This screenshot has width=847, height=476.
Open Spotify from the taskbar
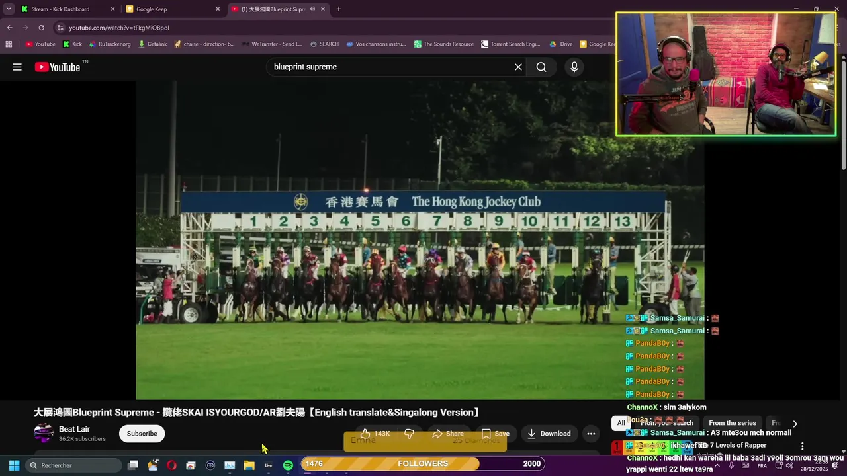tap(288, 465)
